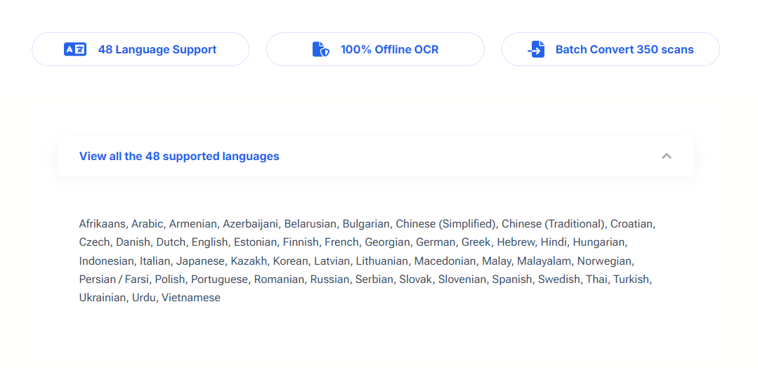Click 'Croatian' in the language list
Viewport: 758px width, 375px height.
[632, 224]
